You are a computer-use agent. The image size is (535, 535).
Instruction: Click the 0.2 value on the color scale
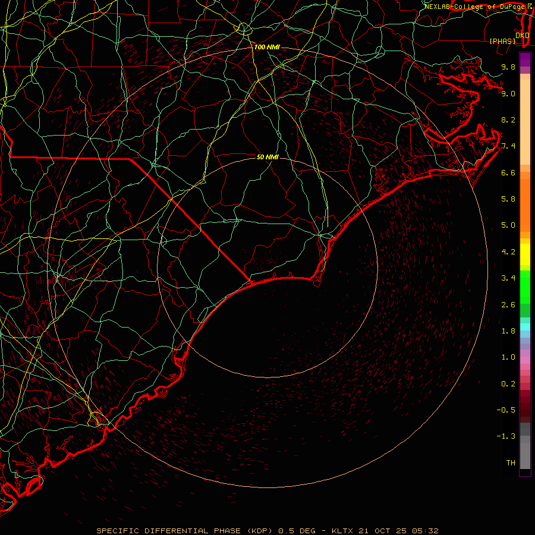click(508, 384)
